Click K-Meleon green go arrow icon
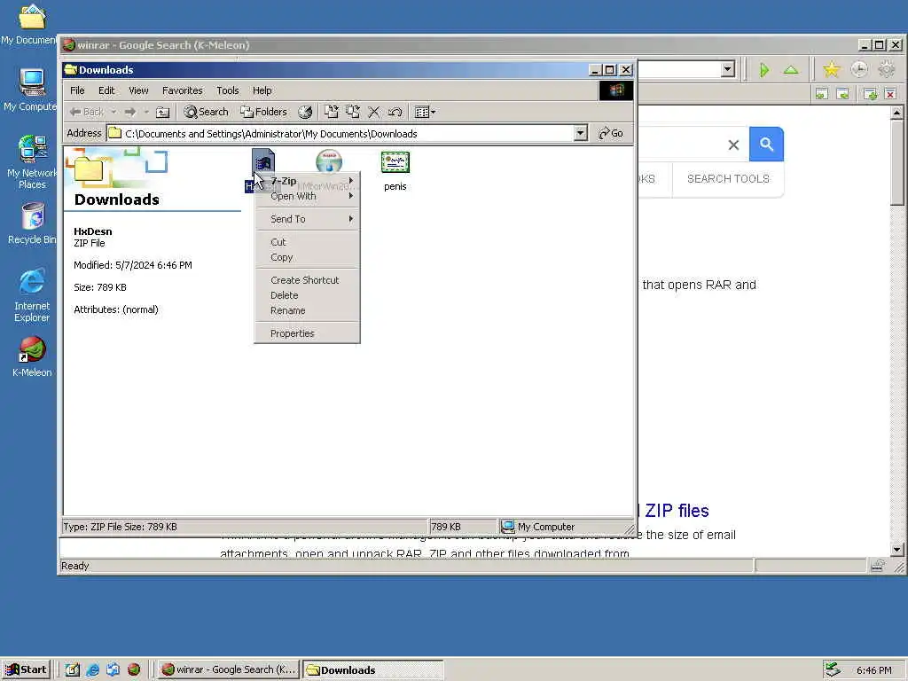Image resolution: width=908 pixels, height=681 pixels. click(x=764, y=71)
